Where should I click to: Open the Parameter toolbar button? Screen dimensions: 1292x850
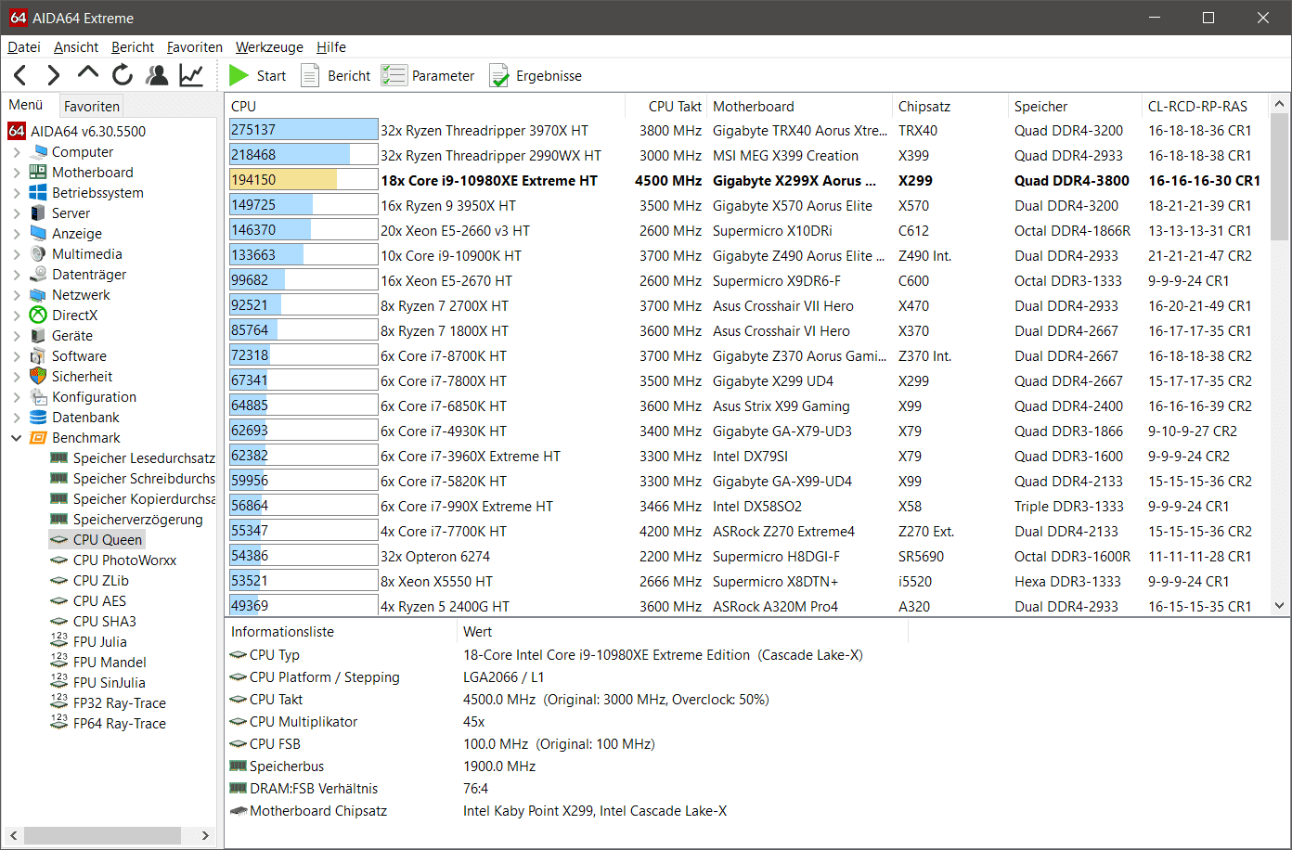click(x=428, y=76)
